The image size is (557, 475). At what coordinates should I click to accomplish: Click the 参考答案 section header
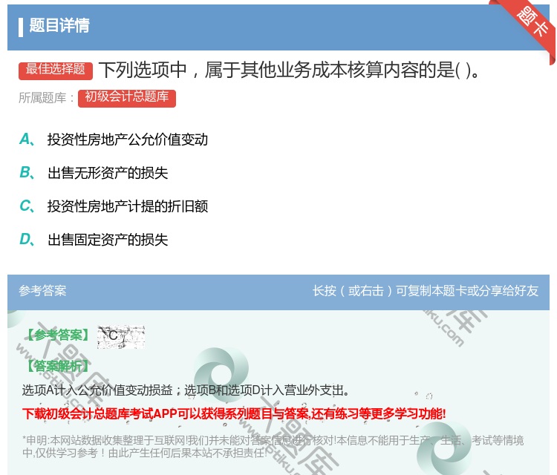pyautogui.click(x=42, y=291)
